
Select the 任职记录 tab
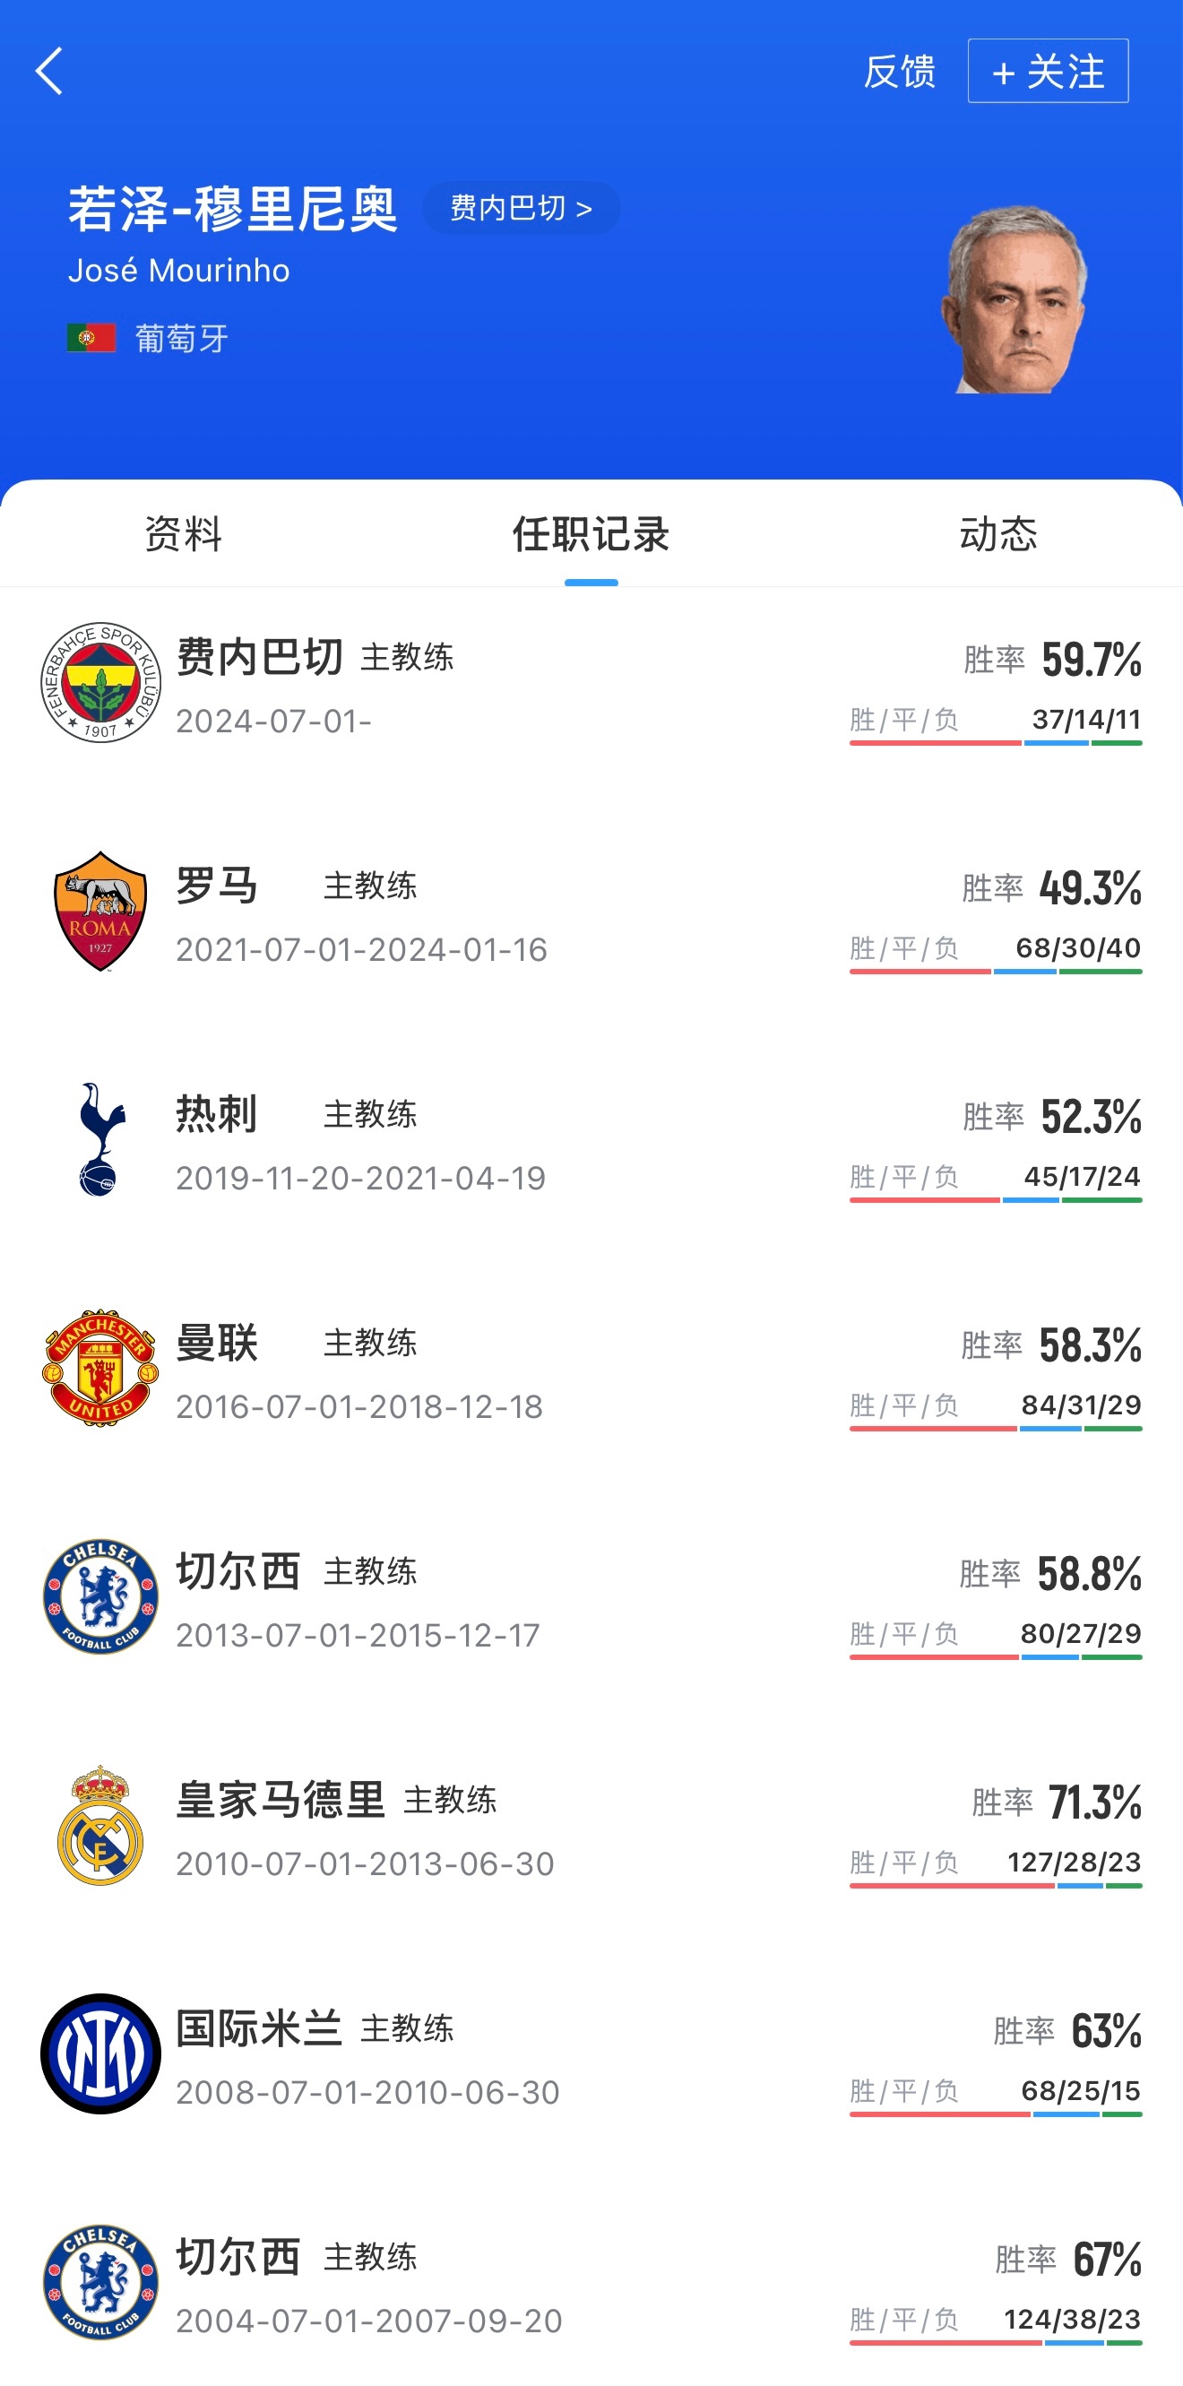click(591, 534)
